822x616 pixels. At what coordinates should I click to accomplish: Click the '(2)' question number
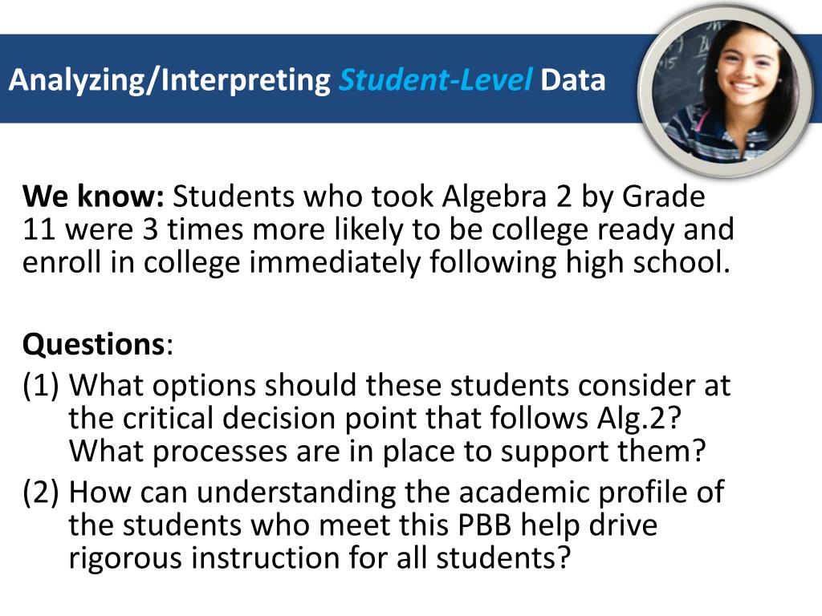(41, 492)
